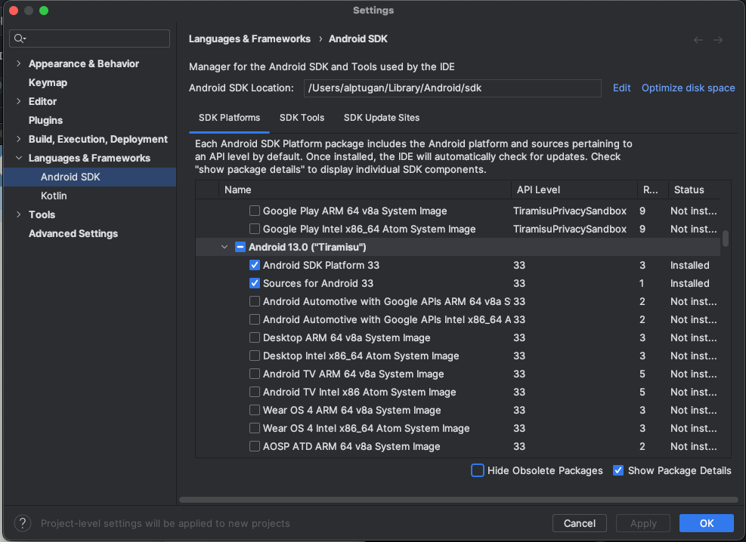
Task: Click Appearance & Behavior label
Action: (84, 63)
